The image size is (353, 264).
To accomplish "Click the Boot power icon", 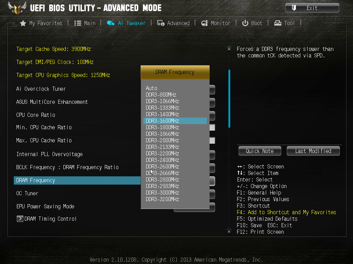I will coord(245,23).
